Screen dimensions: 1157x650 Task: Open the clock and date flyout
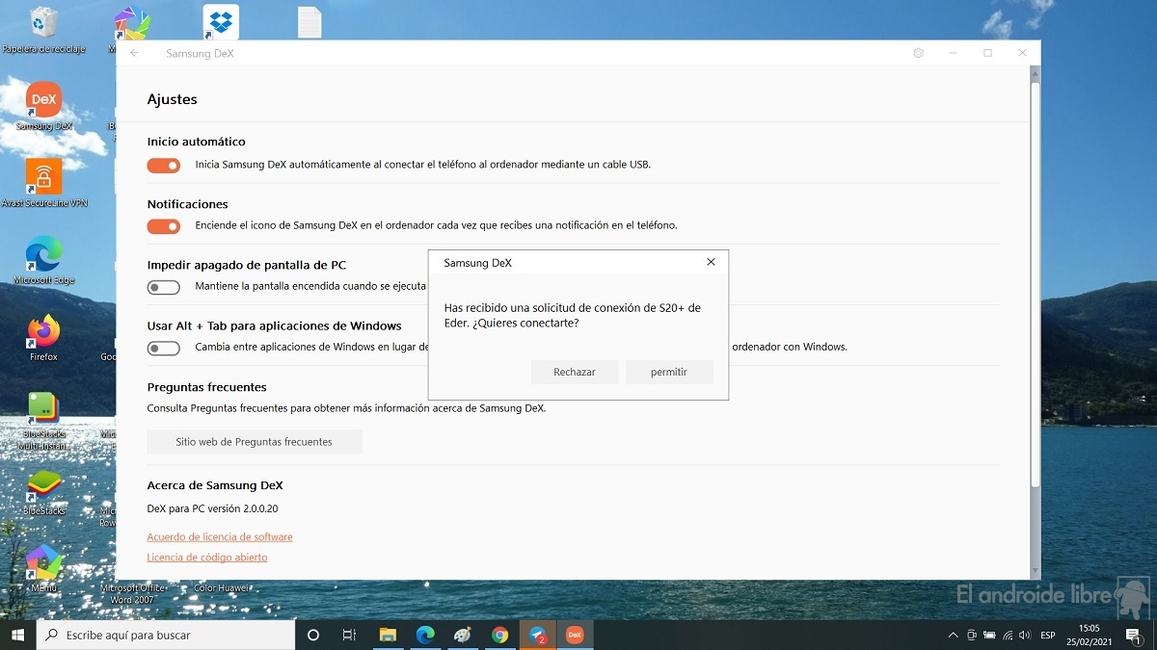click(1090, 636)
